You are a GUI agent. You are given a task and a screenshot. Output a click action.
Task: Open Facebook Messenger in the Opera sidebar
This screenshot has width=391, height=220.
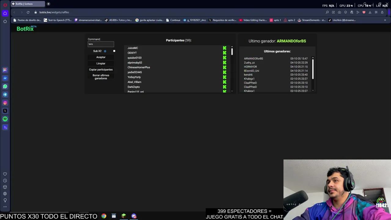coord(5,78)
